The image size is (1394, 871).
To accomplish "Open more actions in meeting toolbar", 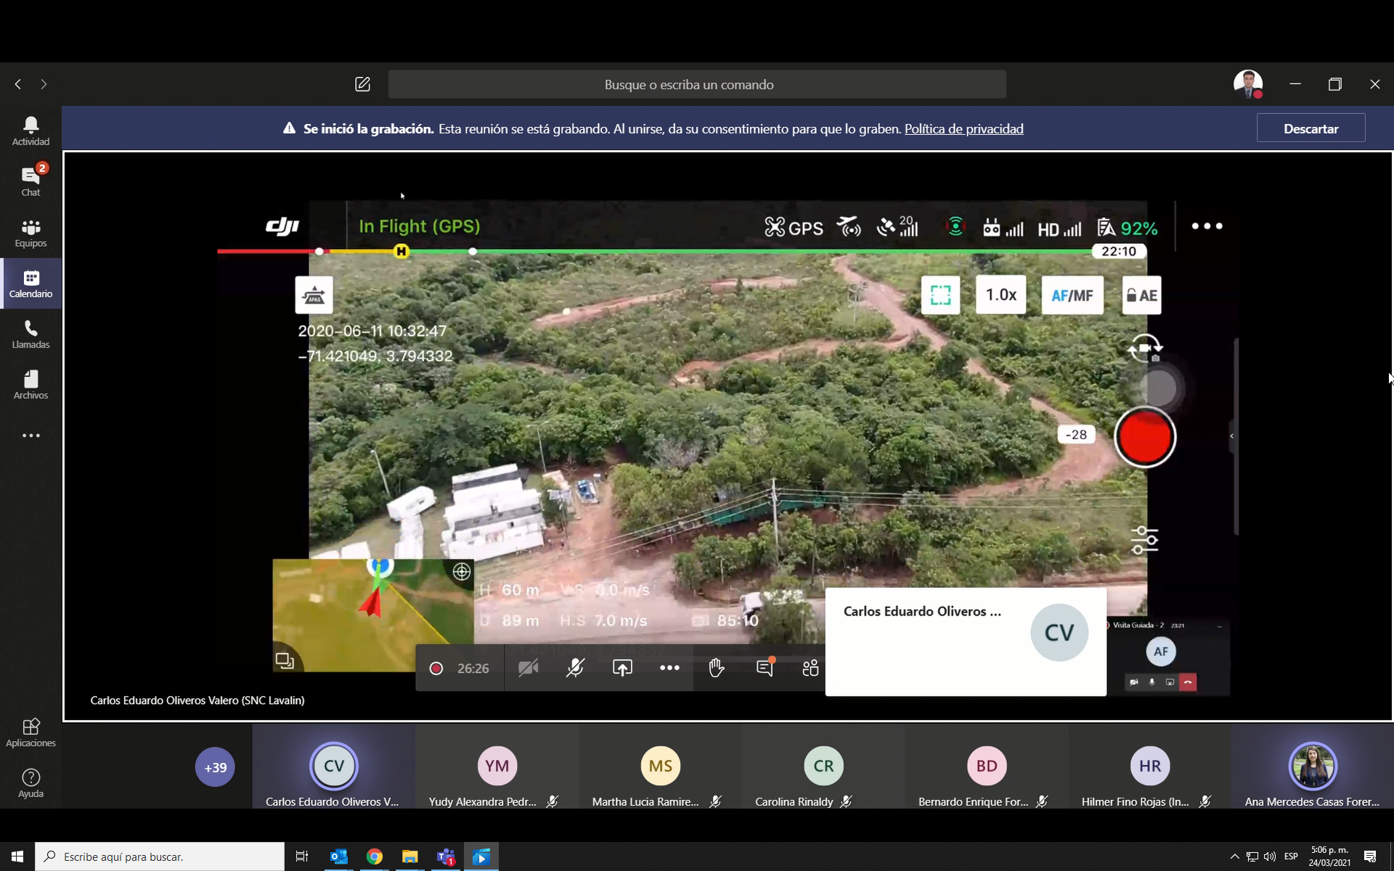I will coord(669,668).
